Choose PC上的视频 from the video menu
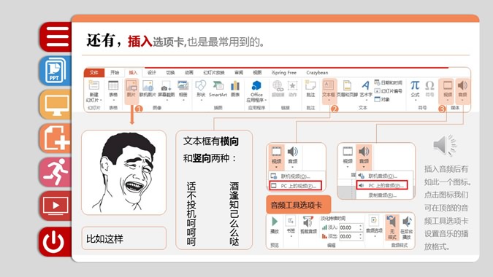The image size is (493, 277). (x=296, y=186)
